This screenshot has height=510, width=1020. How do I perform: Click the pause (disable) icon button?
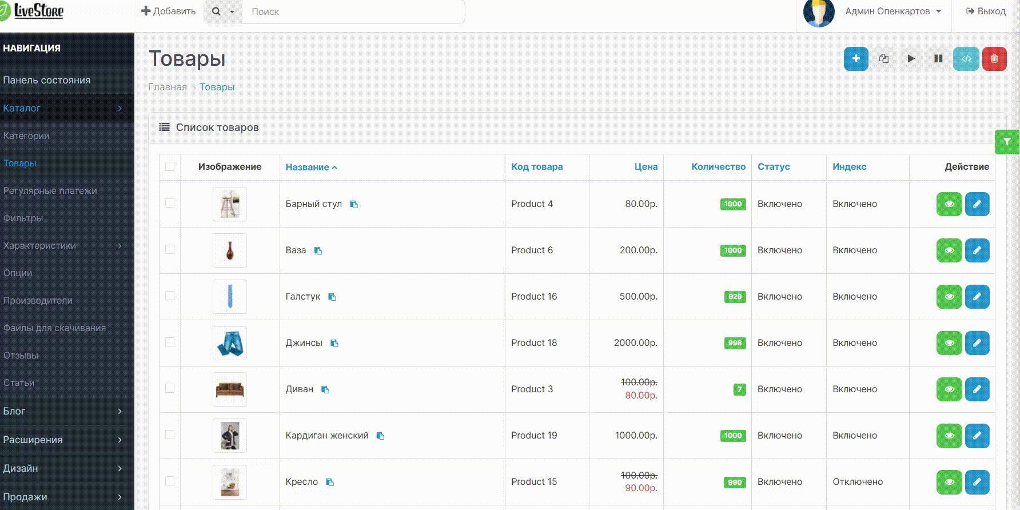(x=938, y=59)
